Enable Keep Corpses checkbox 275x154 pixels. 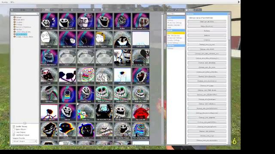[14, 132]
